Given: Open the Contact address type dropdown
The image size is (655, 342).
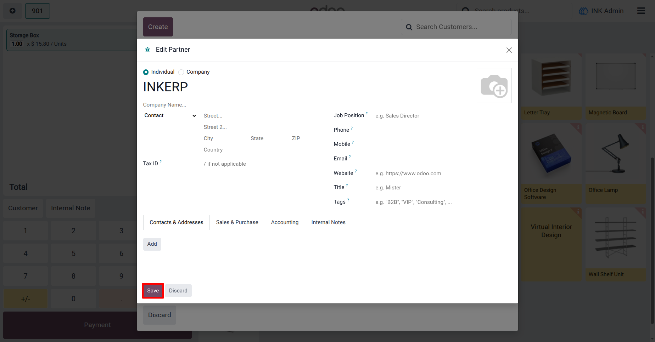Looking at the screenshot, I should tap(170, 115).
